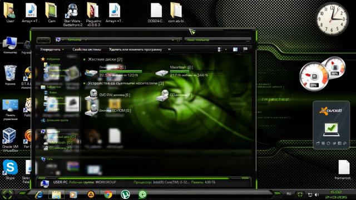Image resolution: width=356 pixels, height=200 pixels.
Task: Open Windows Media Player from taskbar
Action: pyautogui.click(x=73, y=194)
